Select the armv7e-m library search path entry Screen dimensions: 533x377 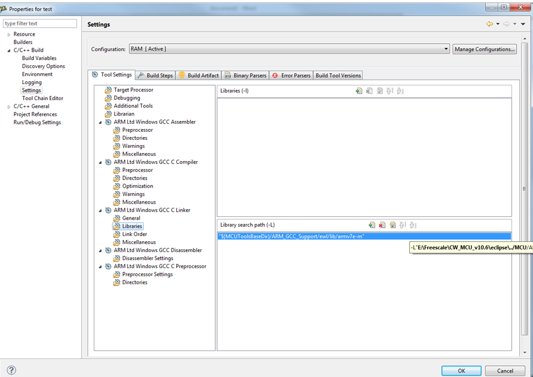pyautogui.click(x=364, y=236)
